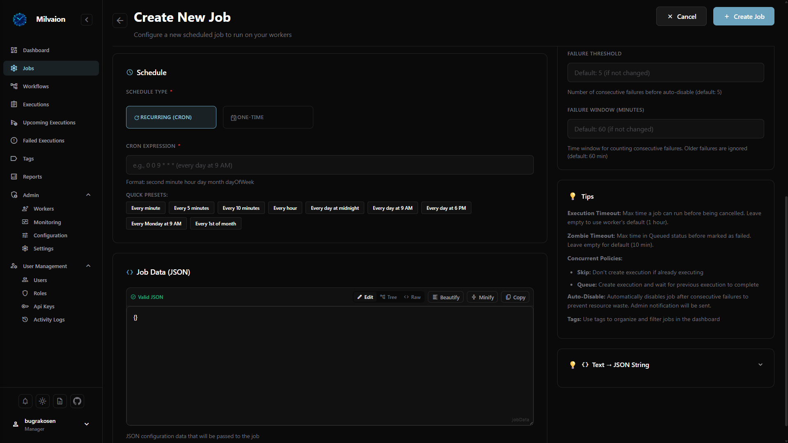This screenshot has height=443, width=788.
Task: Open the Configuration page
Action: point(50,235)
